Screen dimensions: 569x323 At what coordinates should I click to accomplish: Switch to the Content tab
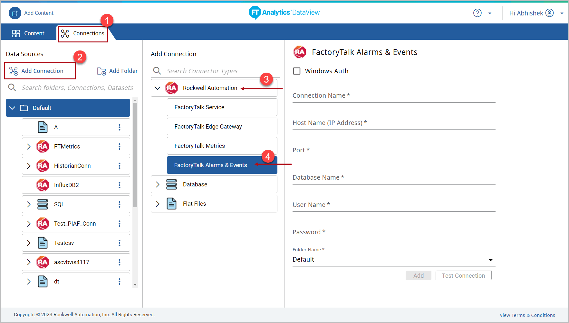(x=29, y=33)
